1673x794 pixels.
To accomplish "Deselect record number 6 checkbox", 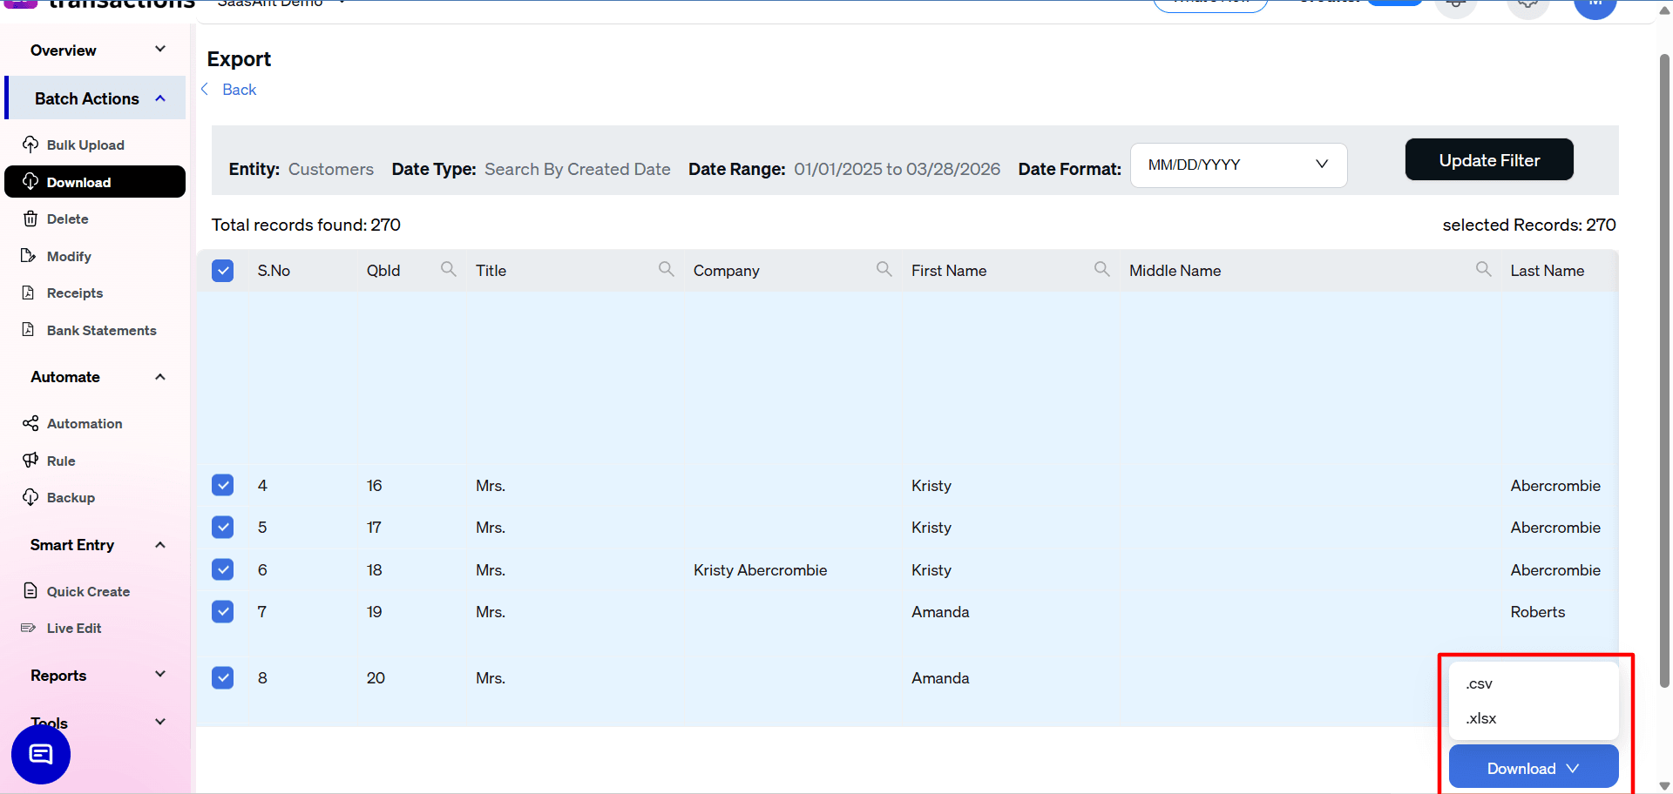I will point(223,569).
